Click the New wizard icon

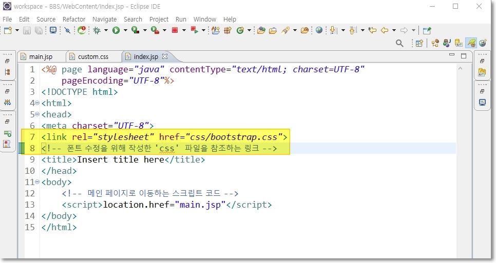(8, 30)
